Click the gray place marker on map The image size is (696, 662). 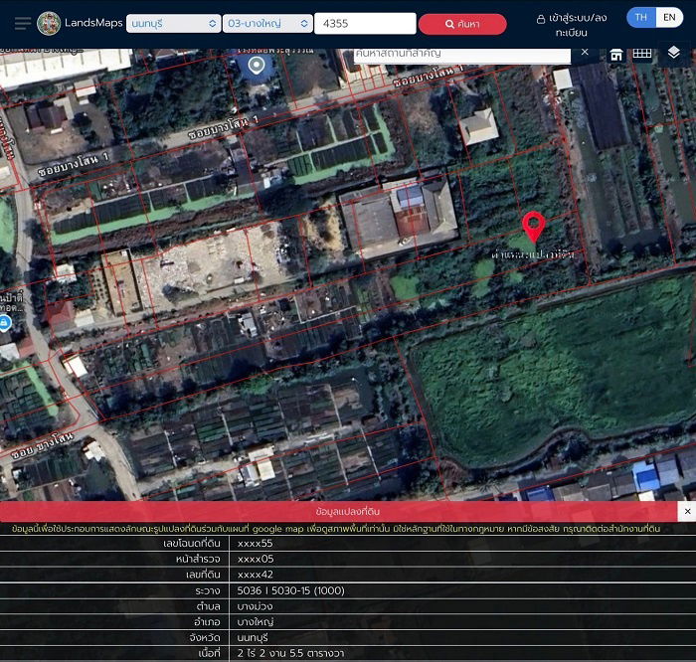click(x=257, y=67)
